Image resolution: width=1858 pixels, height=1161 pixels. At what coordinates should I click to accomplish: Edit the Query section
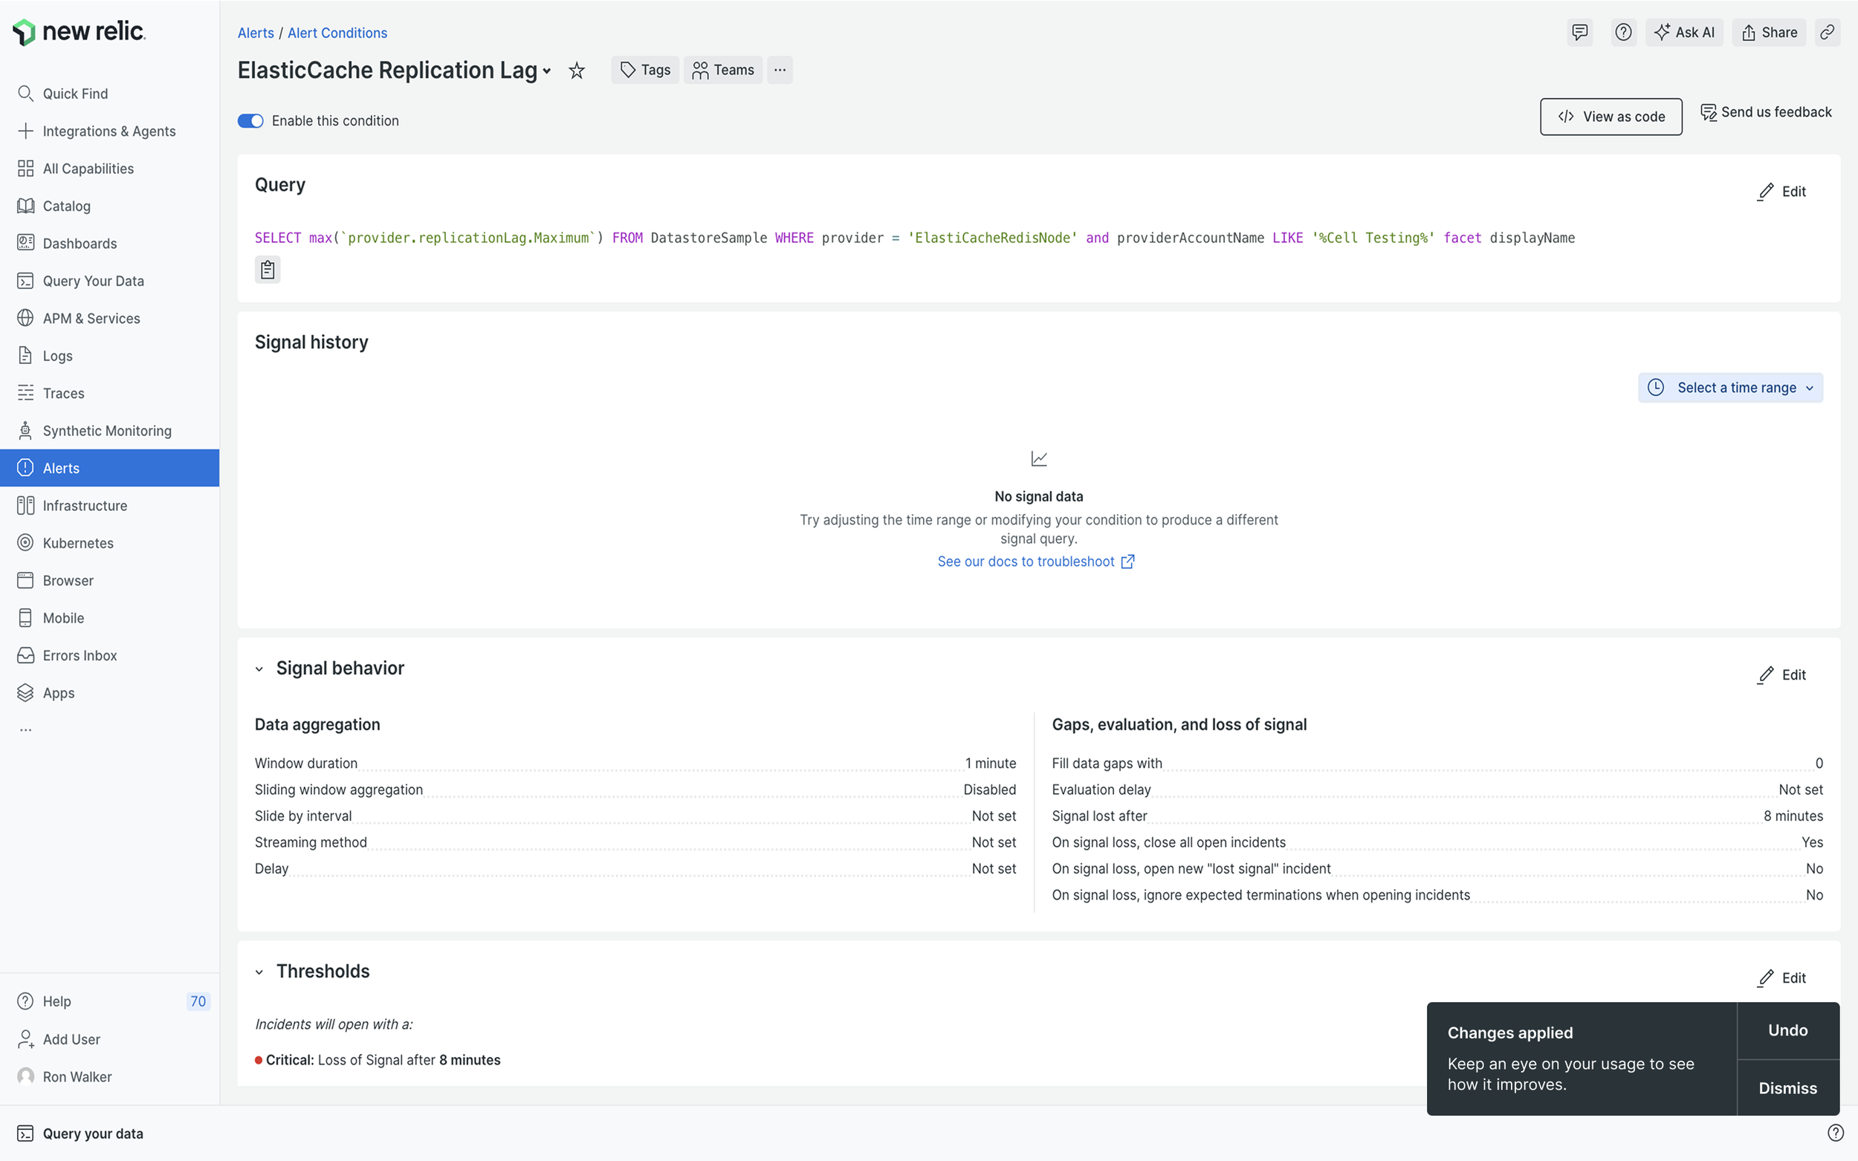click(x=1782, y=191)
